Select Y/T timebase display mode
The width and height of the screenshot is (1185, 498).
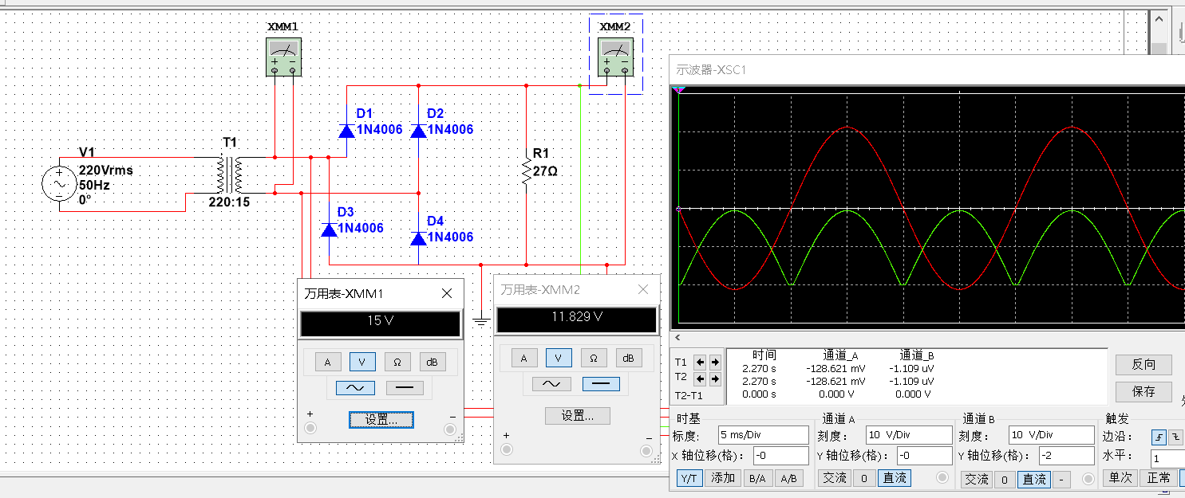point(689,478)
